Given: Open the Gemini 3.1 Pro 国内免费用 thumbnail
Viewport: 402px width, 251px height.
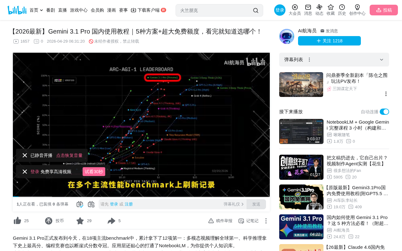Looking at the screenshot, I should point(301,197).
